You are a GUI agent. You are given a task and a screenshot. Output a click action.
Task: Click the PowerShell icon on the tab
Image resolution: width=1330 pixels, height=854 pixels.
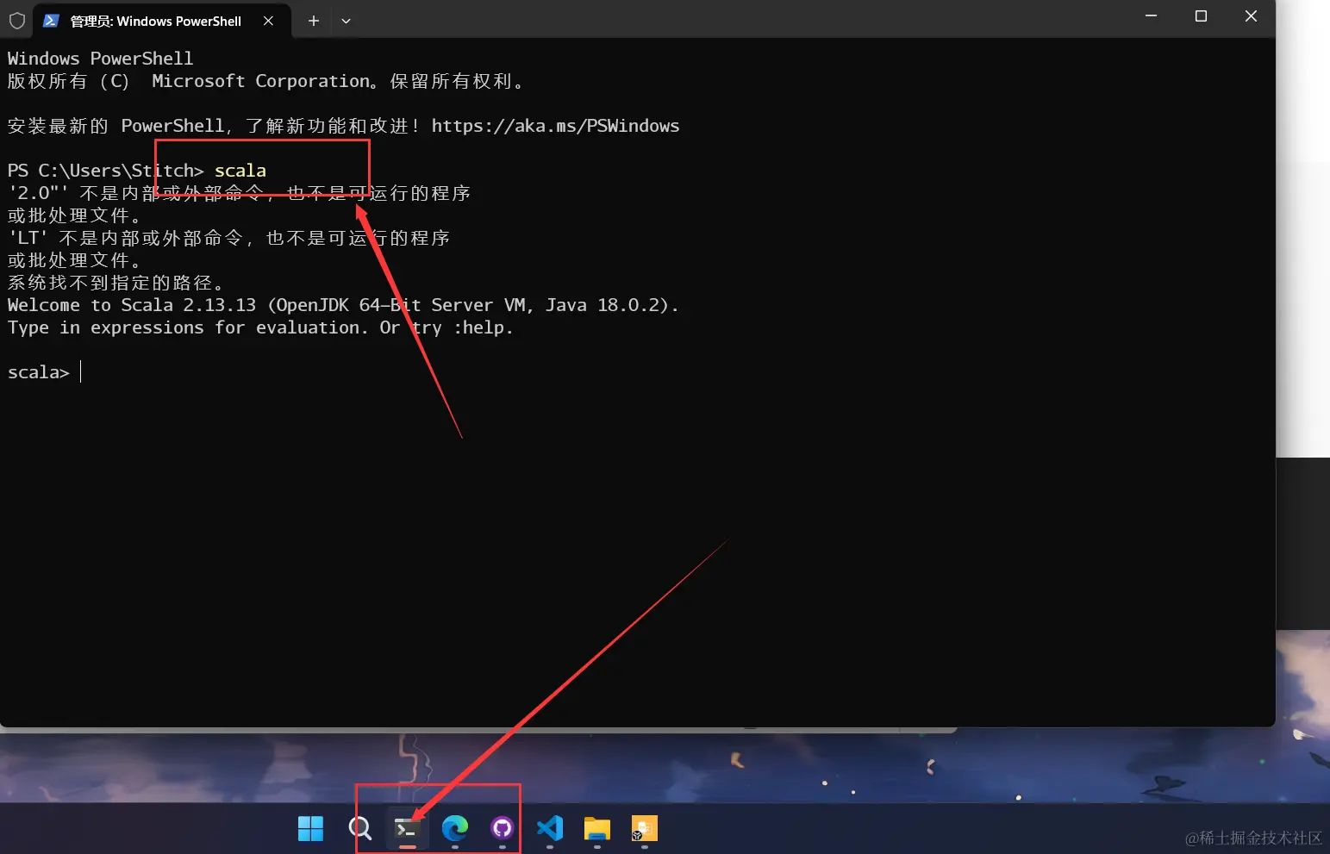point(51,21)
